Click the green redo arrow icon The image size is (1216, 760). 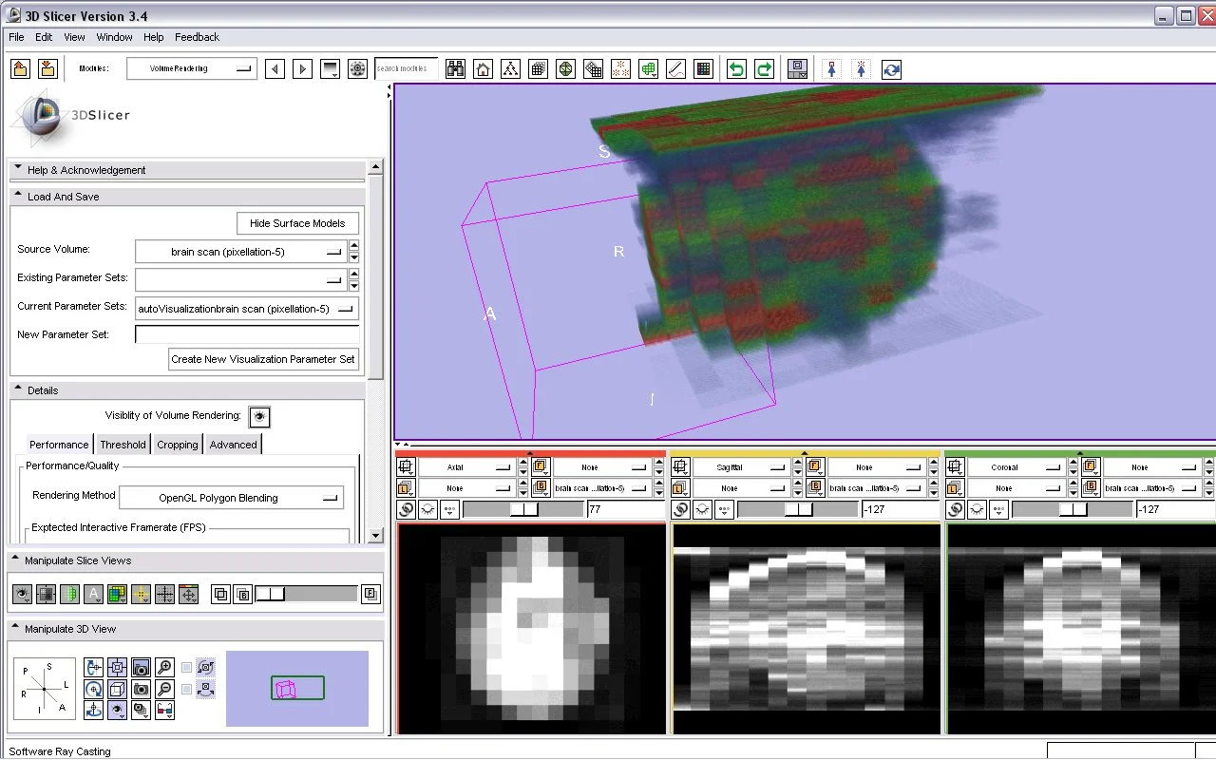click(764, 68)
